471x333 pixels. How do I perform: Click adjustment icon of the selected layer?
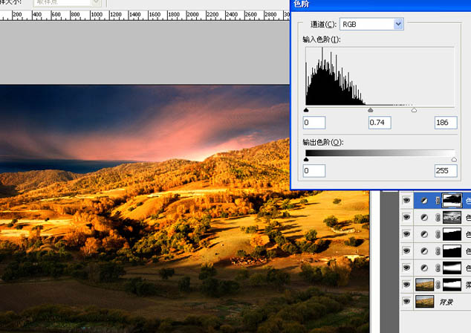pos(424,201)
